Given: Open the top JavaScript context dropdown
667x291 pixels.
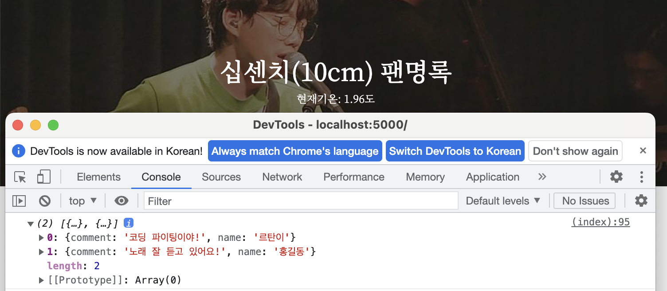Looking at the screenshot, I should [83, 201].
